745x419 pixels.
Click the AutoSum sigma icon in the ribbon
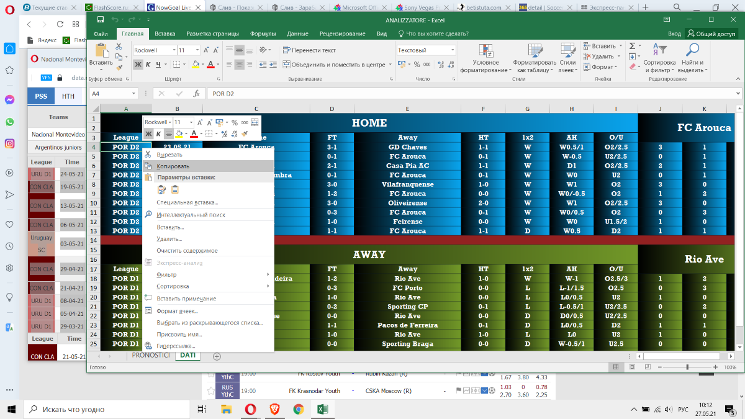click(x=632, y=46)
